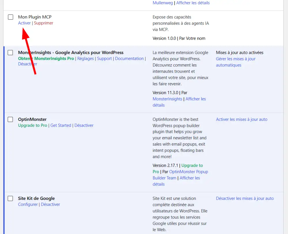The height and width of the screenshot is (234, 288).
Task: Deactivate OptinMonster with Désactiver link
Action: tap(84, 125)
